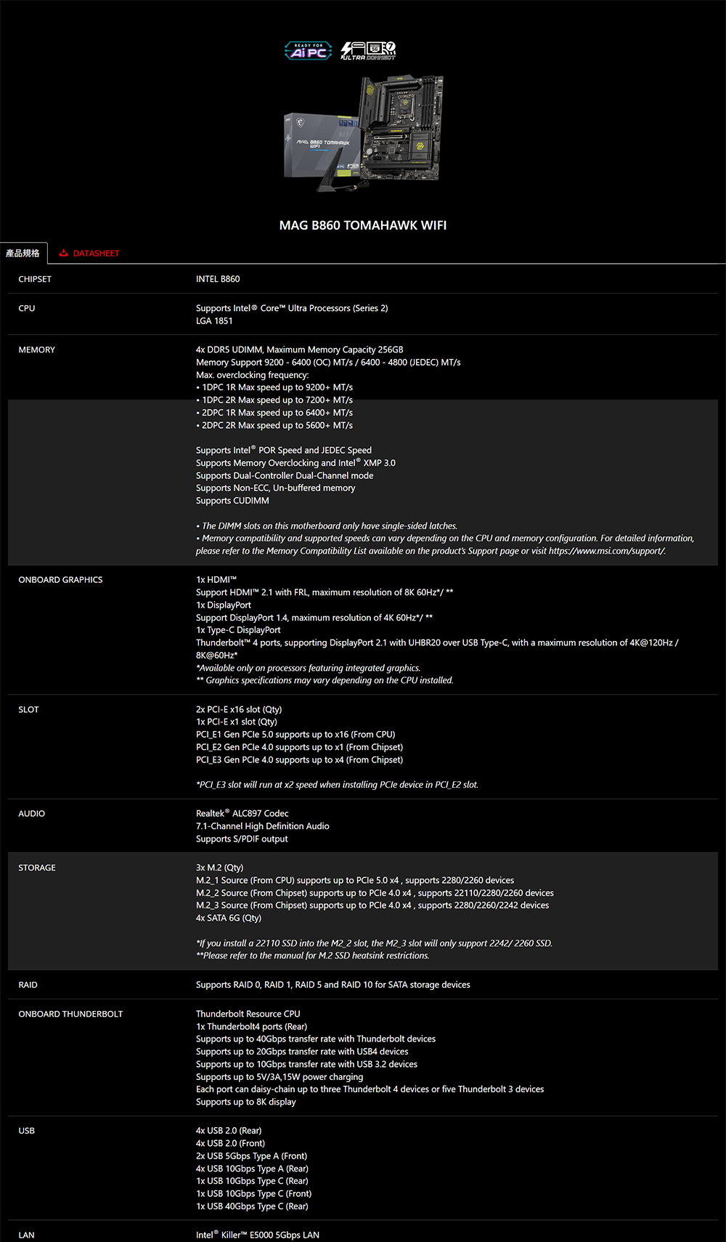726x1242 pixels.
Task: Click the RAID spec heading
Action: tap(28, 985)
